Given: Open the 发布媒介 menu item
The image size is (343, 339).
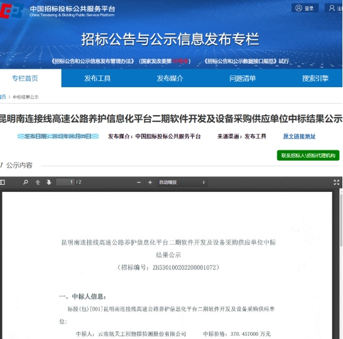Looking at the screenshot, I should coord(170,78).
